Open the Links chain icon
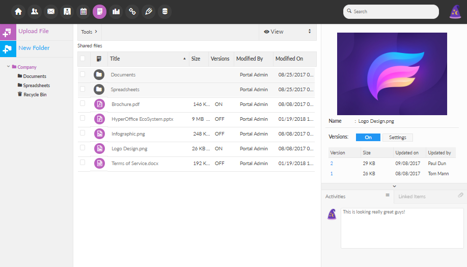467x267 pixels. [132, 12]
